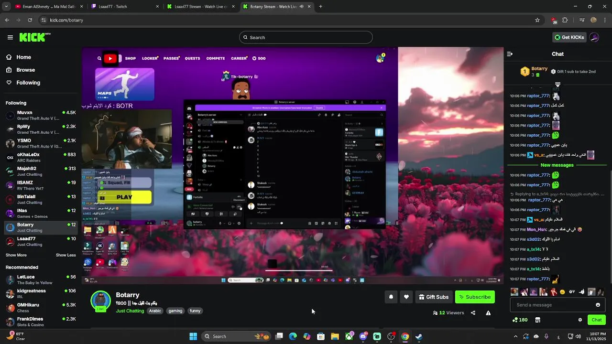Open new browser tab

(320, 7)
